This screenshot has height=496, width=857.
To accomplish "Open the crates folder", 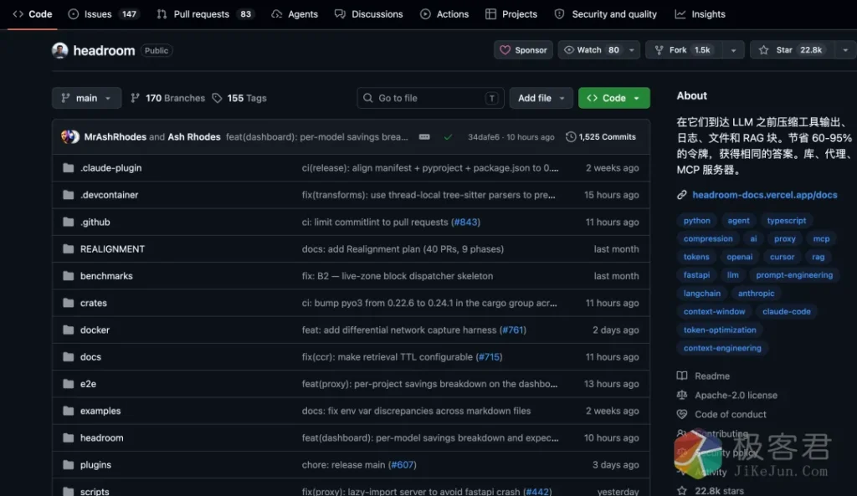I will click(x=94, y=303).
